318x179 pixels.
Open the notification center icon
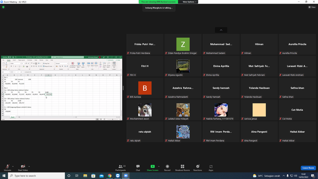click(x=313, y=176)
